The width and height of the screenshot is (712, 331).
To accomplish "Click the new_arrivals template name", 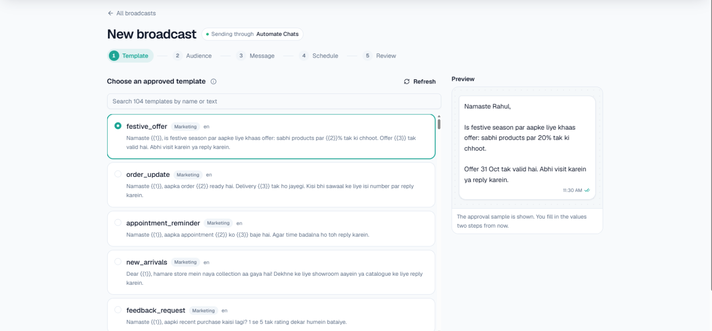I will click(147, 262).
